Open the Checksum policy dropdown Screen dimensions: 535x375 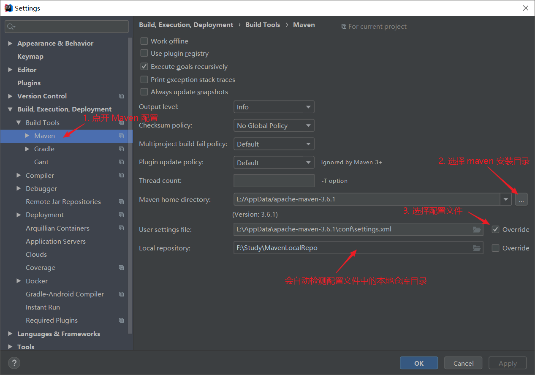point(274,125)
